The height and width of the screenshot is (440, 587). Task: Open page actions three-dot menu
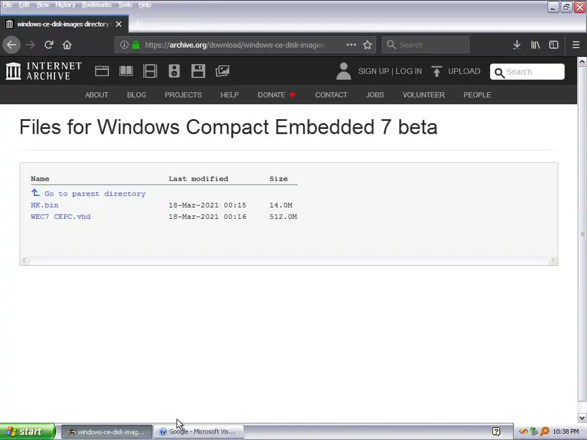pyautogui.click(x=351, y=45)
